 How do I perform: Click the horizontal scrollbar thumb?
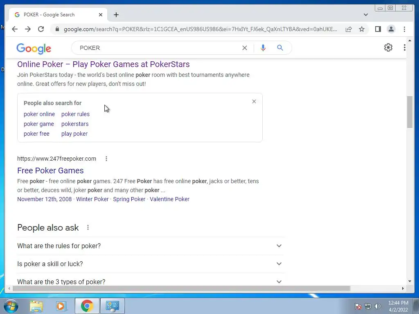click(x=181, y=288)
